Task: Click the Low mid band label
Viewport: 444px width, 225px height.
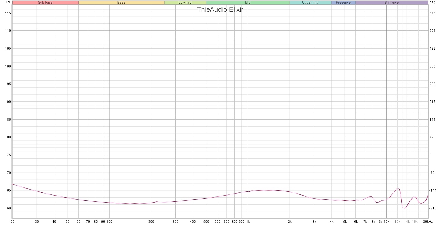Action: (x=185, y=3)
